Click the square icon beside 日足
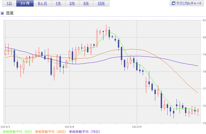This screenshot has width=206, height=134. tap(2, 13)
